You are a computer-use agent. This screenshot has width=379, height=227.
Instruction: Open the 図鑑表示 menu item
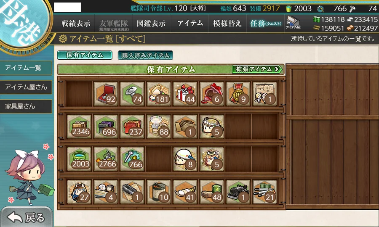tap(151, 24)
